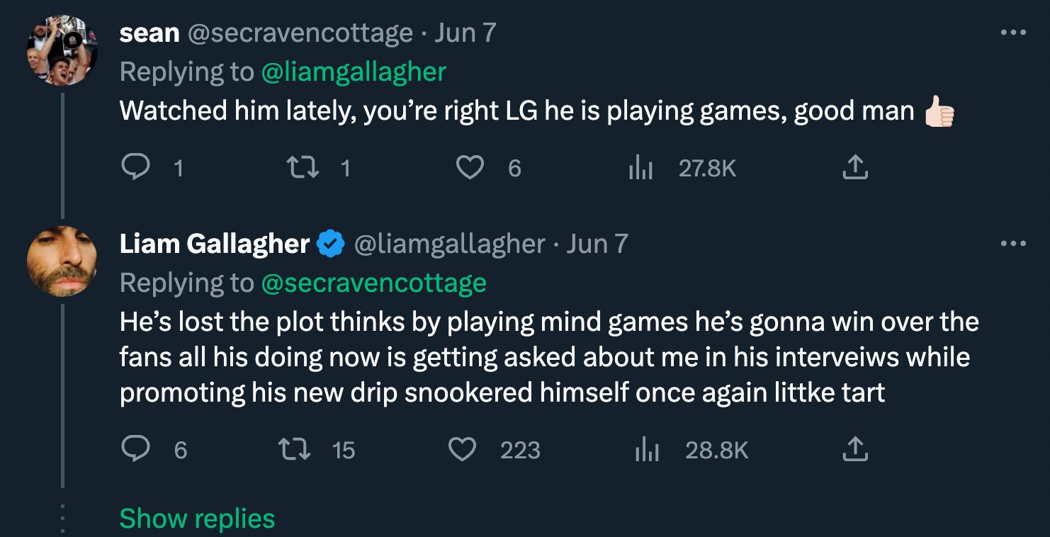The image size is (1050, 537).
Task: Click the @liamgallagher mention in sean's reply
Action: point(354,72)
